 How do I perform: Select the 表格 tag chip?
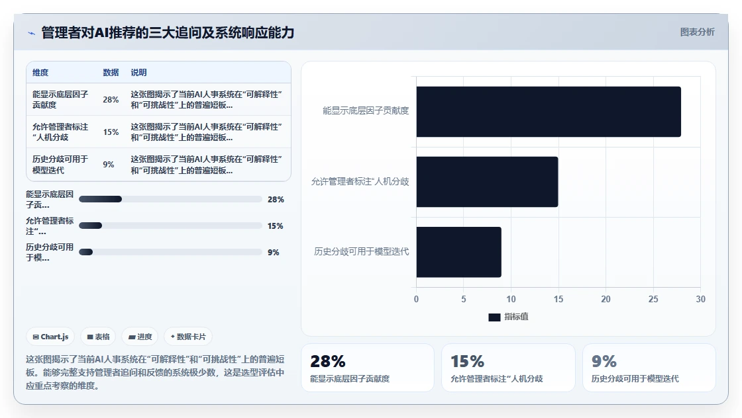click(x=98, y=337)
